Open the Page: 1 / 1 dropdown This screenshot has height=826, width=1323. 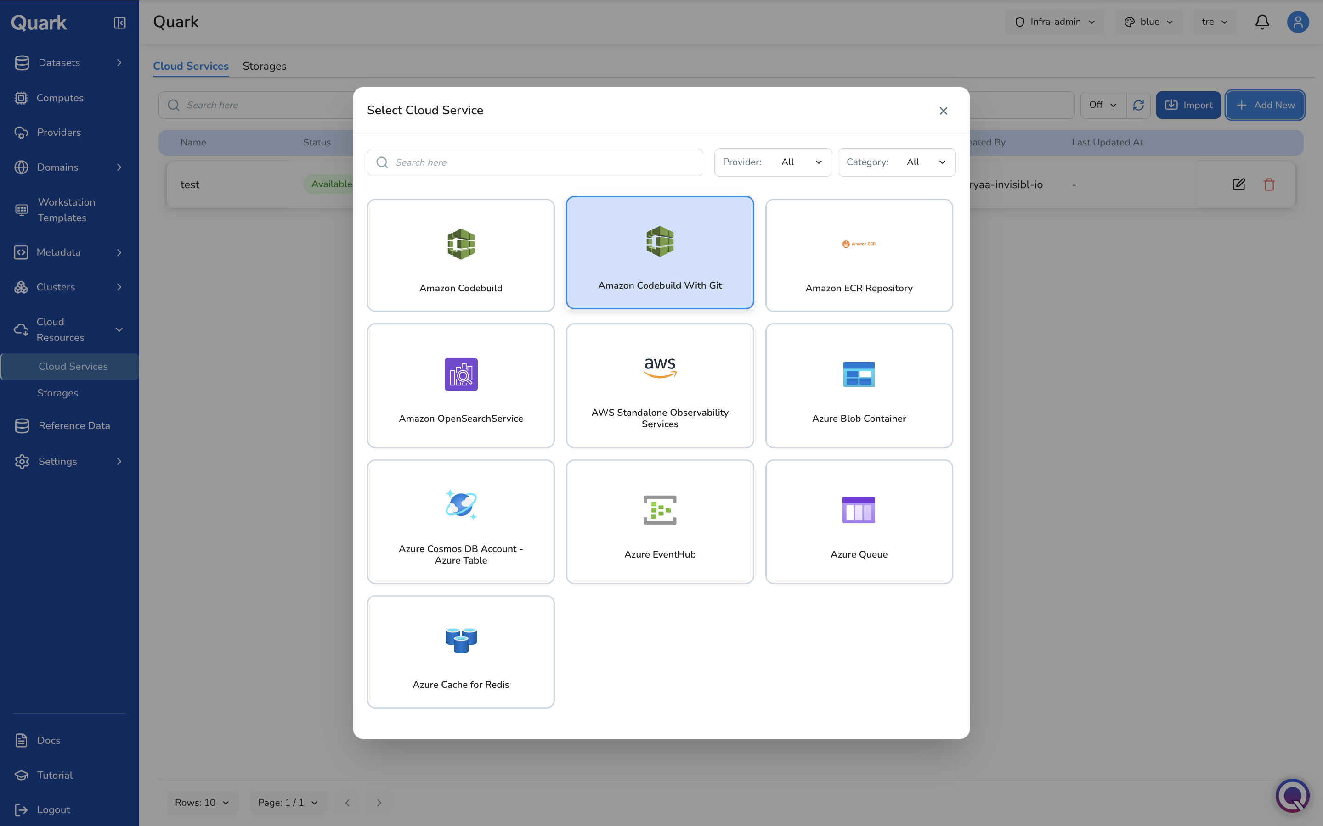pos(288,803)
